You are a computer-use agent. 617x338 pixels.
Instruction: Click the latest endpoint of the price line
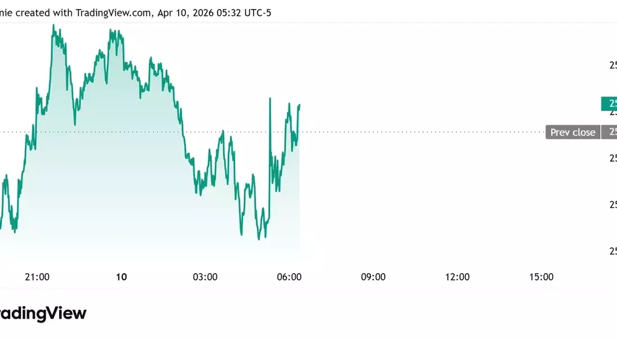(x=300, y=105)
